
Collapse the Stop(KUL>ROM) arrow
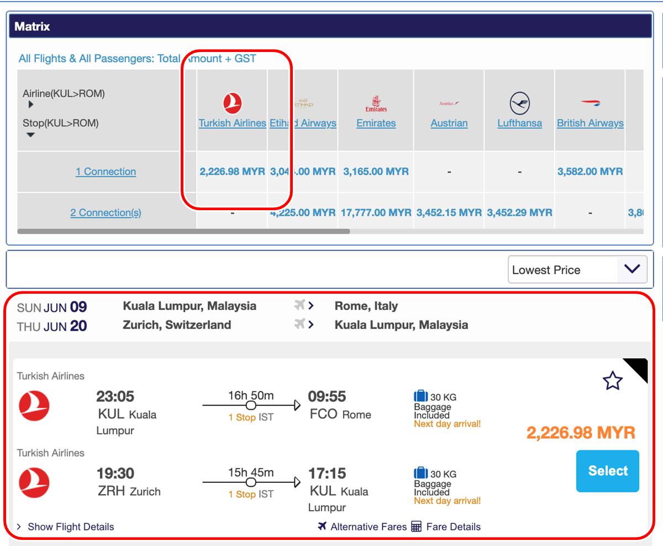30,134
